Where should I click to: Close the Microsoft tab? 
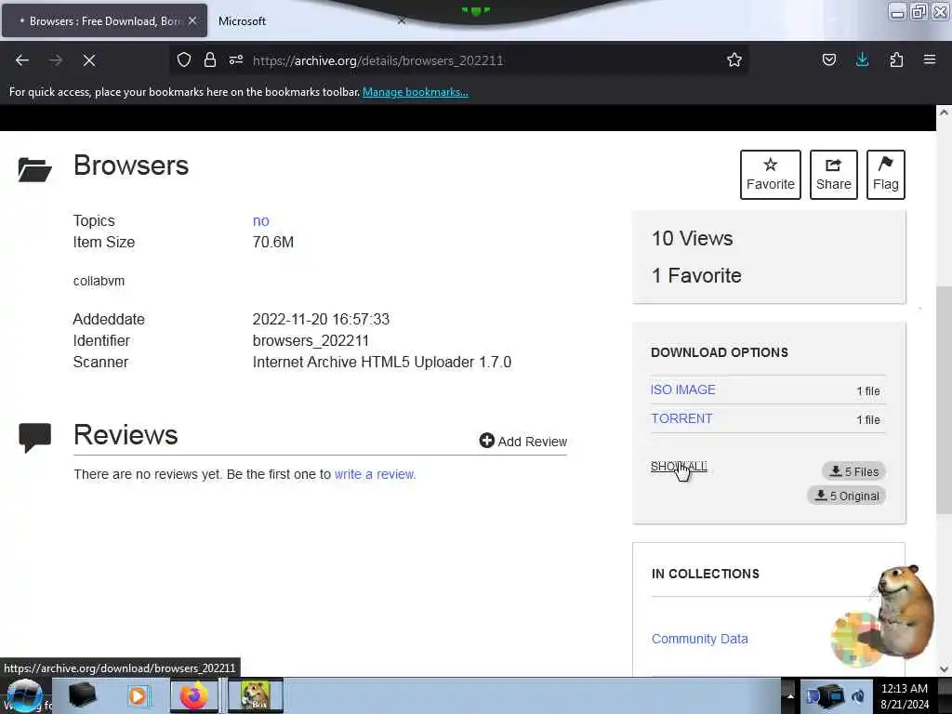tap(402, 20)
